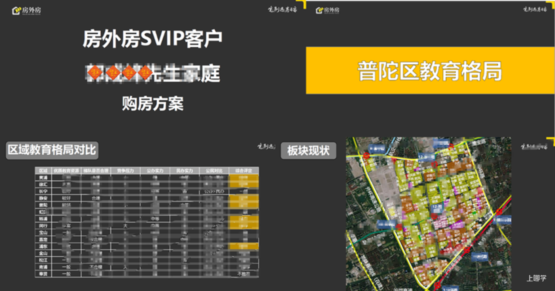555x291 pixels.
Task: Select the 杨浦 row label
Action: click(x=43, y=219)
